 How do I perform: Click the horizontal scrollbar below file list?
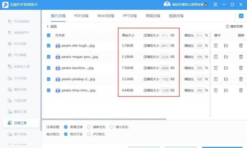coord(104,119)
